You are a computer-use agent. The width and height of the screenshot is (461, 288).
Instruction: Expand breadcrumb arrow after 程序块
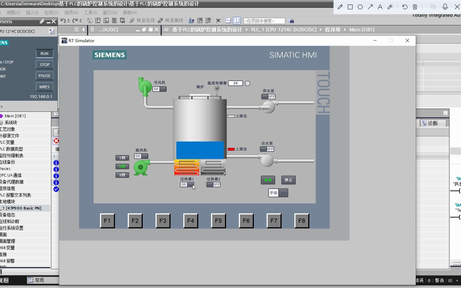click(x=345, y=30)
